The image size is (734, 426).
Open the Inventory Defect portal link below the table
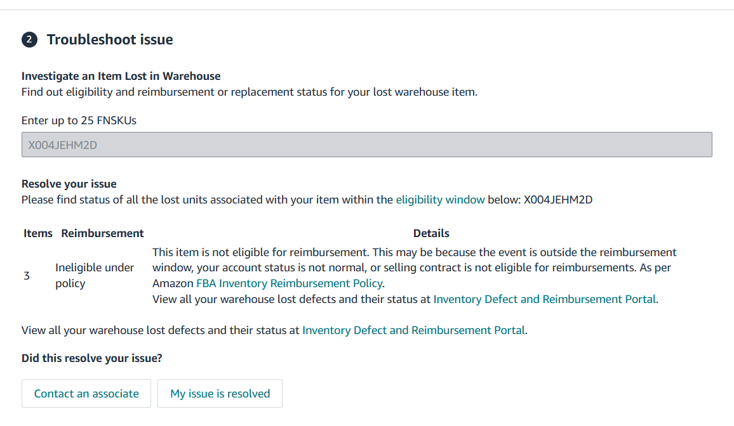tap(413, 331)
